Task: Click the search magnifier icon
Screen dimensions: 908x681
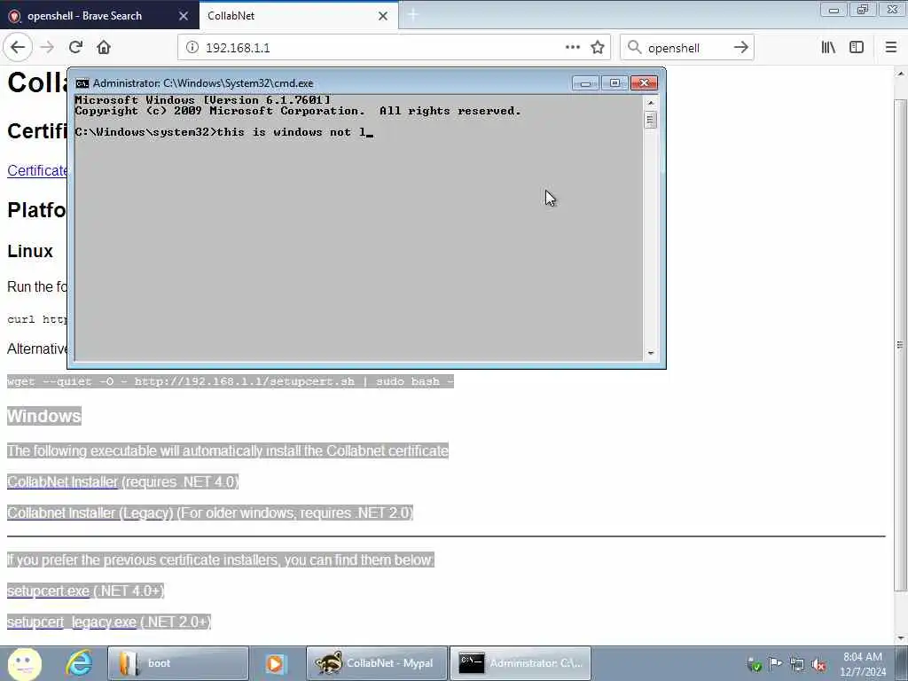Action: pos(635,48)
